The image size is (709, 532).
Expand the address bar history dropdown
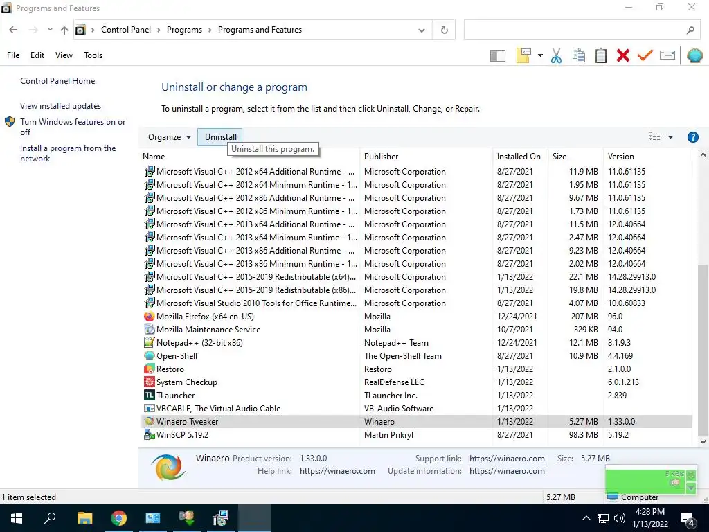tap(422, 30)
